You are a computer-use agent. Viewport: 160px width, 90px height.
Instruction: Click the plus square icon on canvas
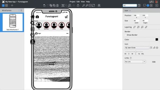pos(32,29)
